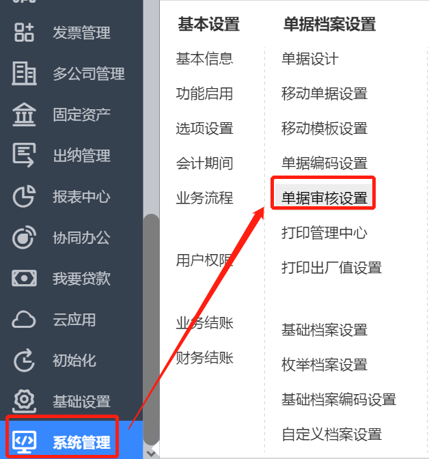Open 单据审核设置 menu entry
The image size is (429, 459).
[x=324, y=197]
